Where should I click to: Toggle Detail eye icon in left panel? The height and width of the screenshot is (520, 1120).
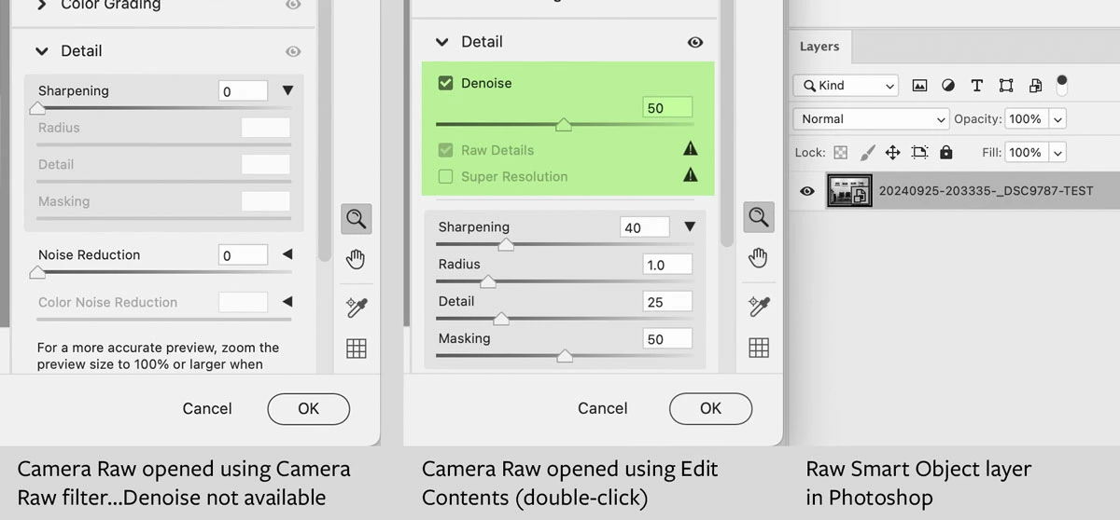pos(293,51)
